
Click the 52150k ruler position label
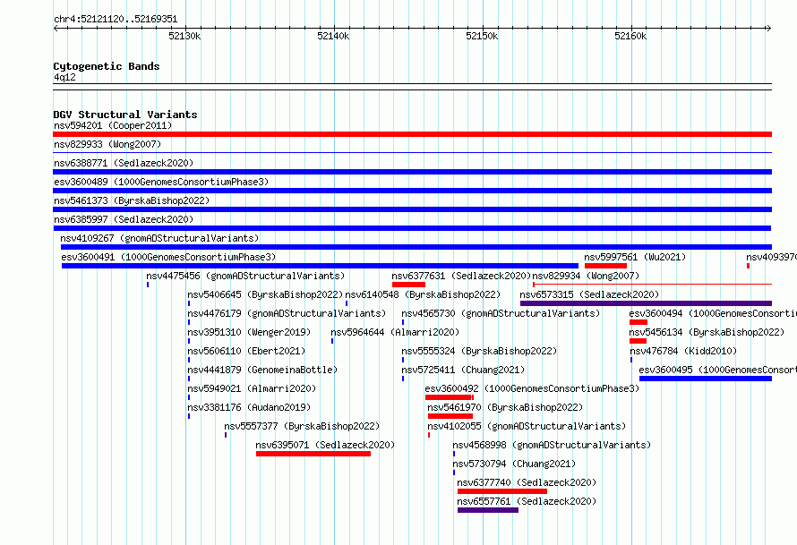coord(482,36)
